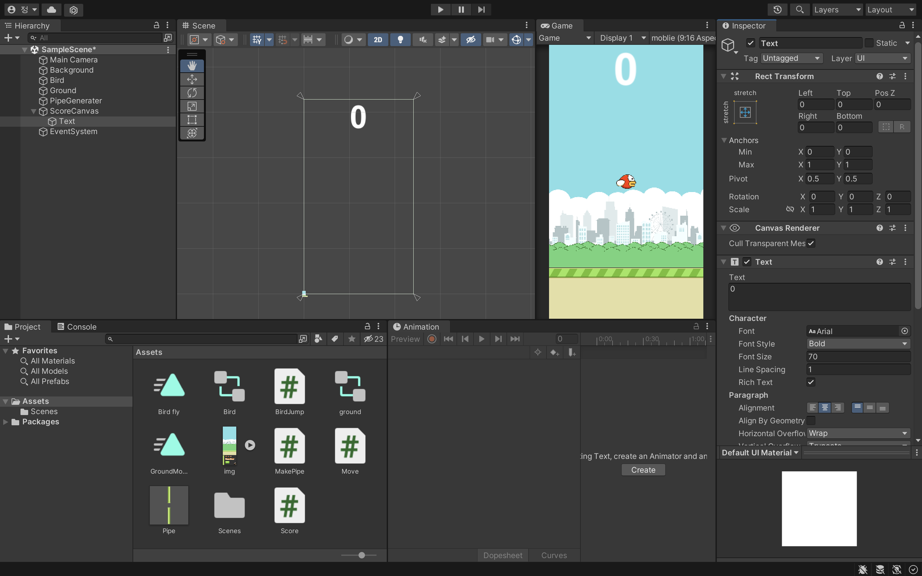
Task: Select the Move tool in Scene toolbar
Action: click(x=192, y=79)
